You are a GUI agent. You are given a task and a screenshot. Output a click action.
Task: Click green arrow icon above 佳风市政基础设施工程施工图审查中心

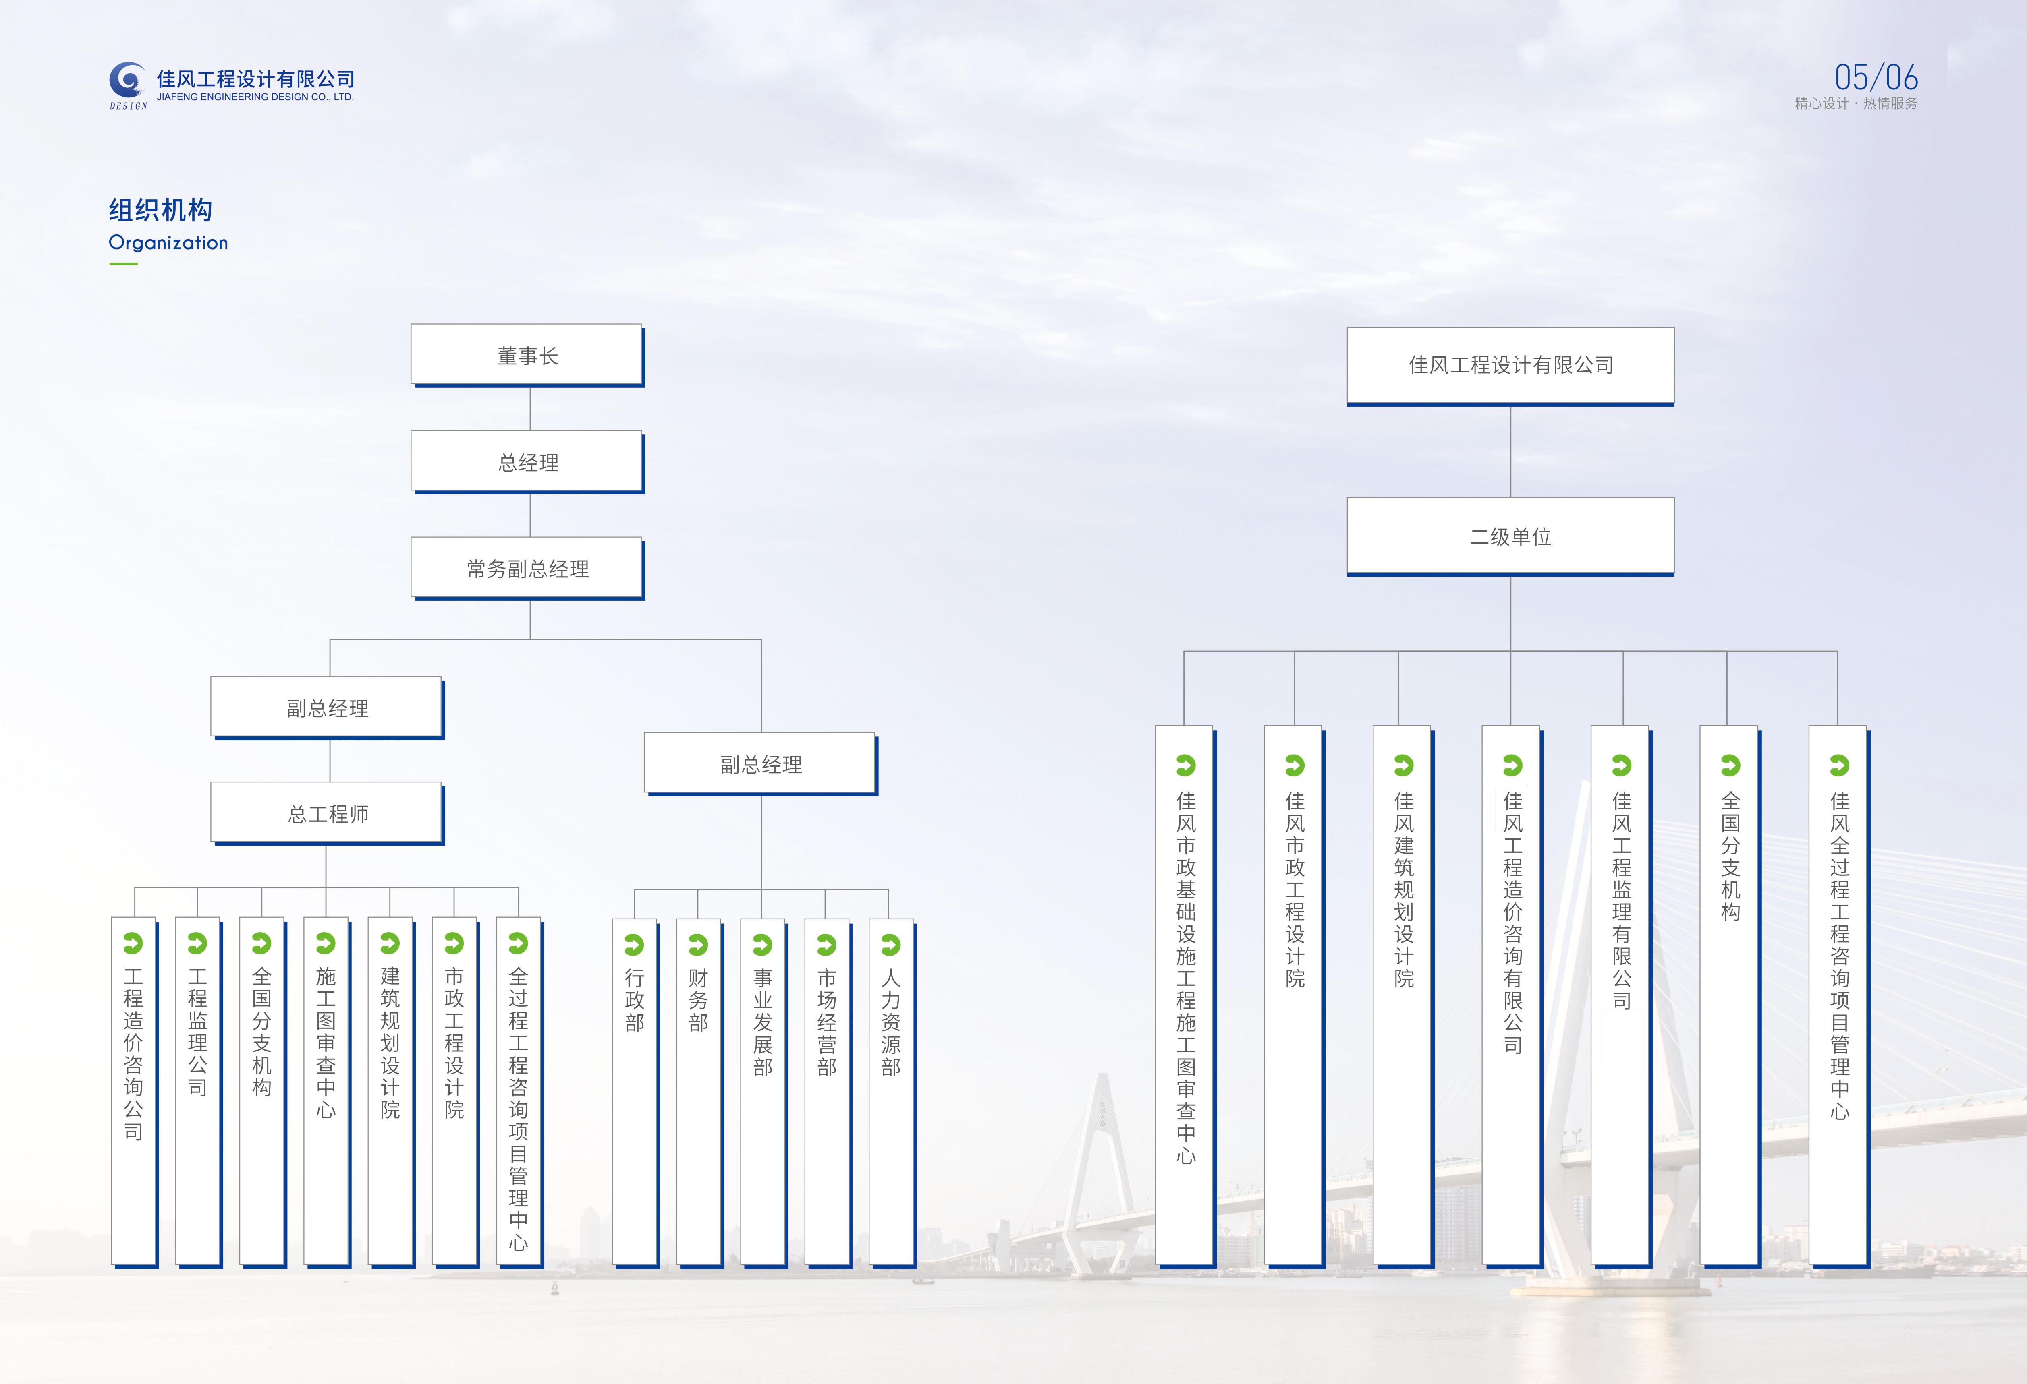coord(1185,765)
